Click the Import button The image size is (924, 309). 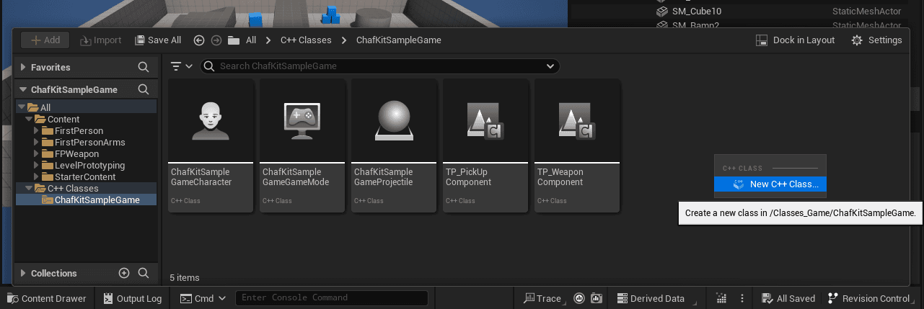pyautogui.click(x=100, y=40)
